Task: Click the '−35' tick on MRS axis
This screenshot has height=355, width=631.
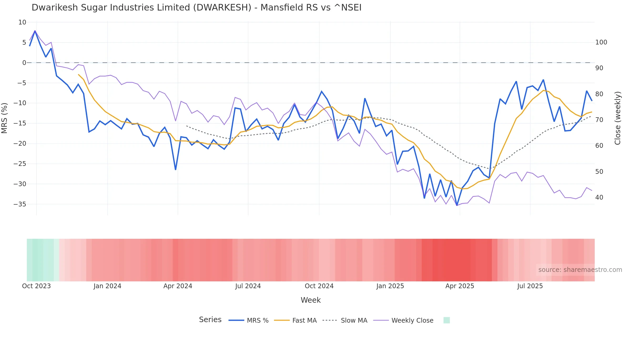Action: click(x=20, y=204)
